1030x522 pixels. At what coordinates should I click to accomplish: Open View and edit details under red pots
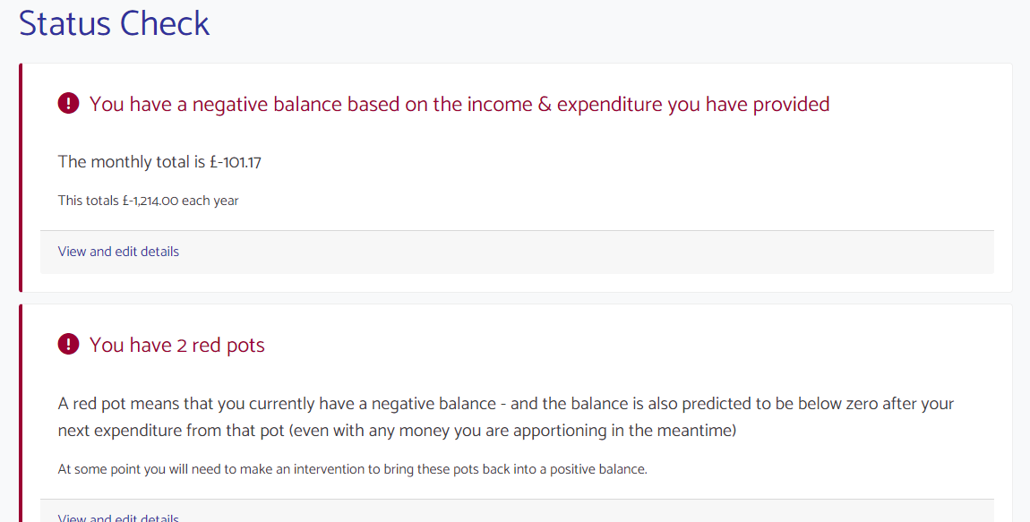(118, 518)
